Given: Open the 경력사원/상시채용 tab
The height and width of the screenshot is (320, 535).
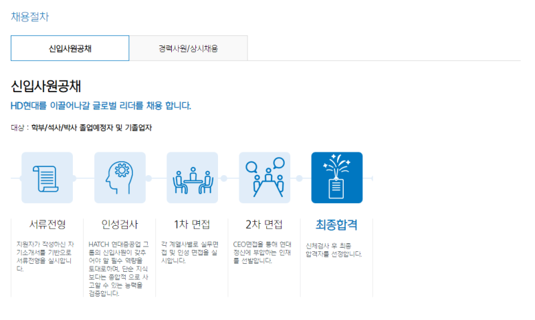Looking at the screenshot, I should [188, 49].
